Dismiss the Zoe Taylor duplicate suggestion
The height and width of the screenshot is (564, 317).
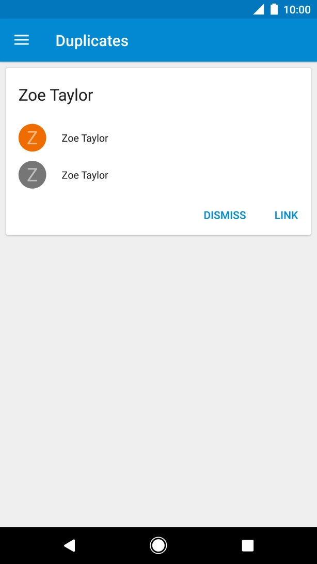(225, 215)
